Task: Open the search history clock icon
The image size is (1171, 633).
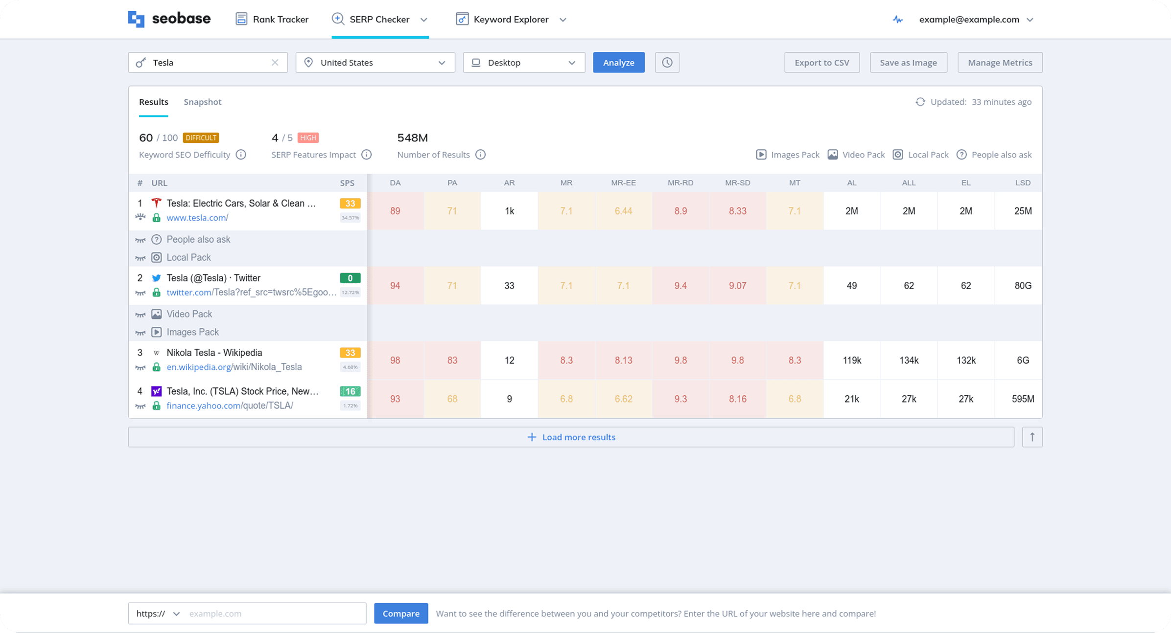Action: (x=667, y=63)
